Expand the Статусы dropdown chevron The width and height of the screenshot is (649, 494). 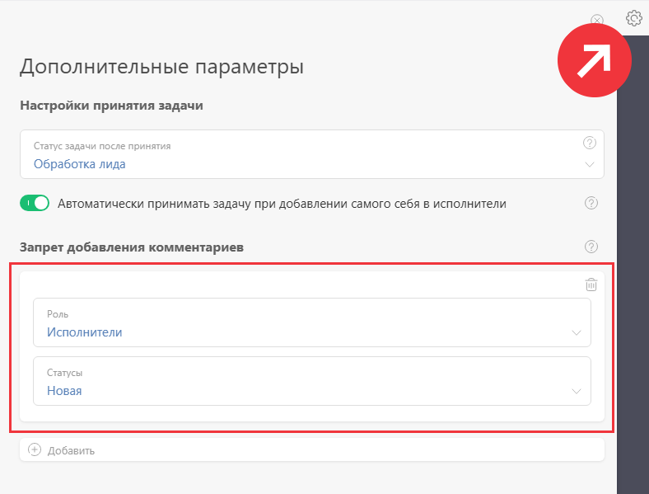click(577, 391)
